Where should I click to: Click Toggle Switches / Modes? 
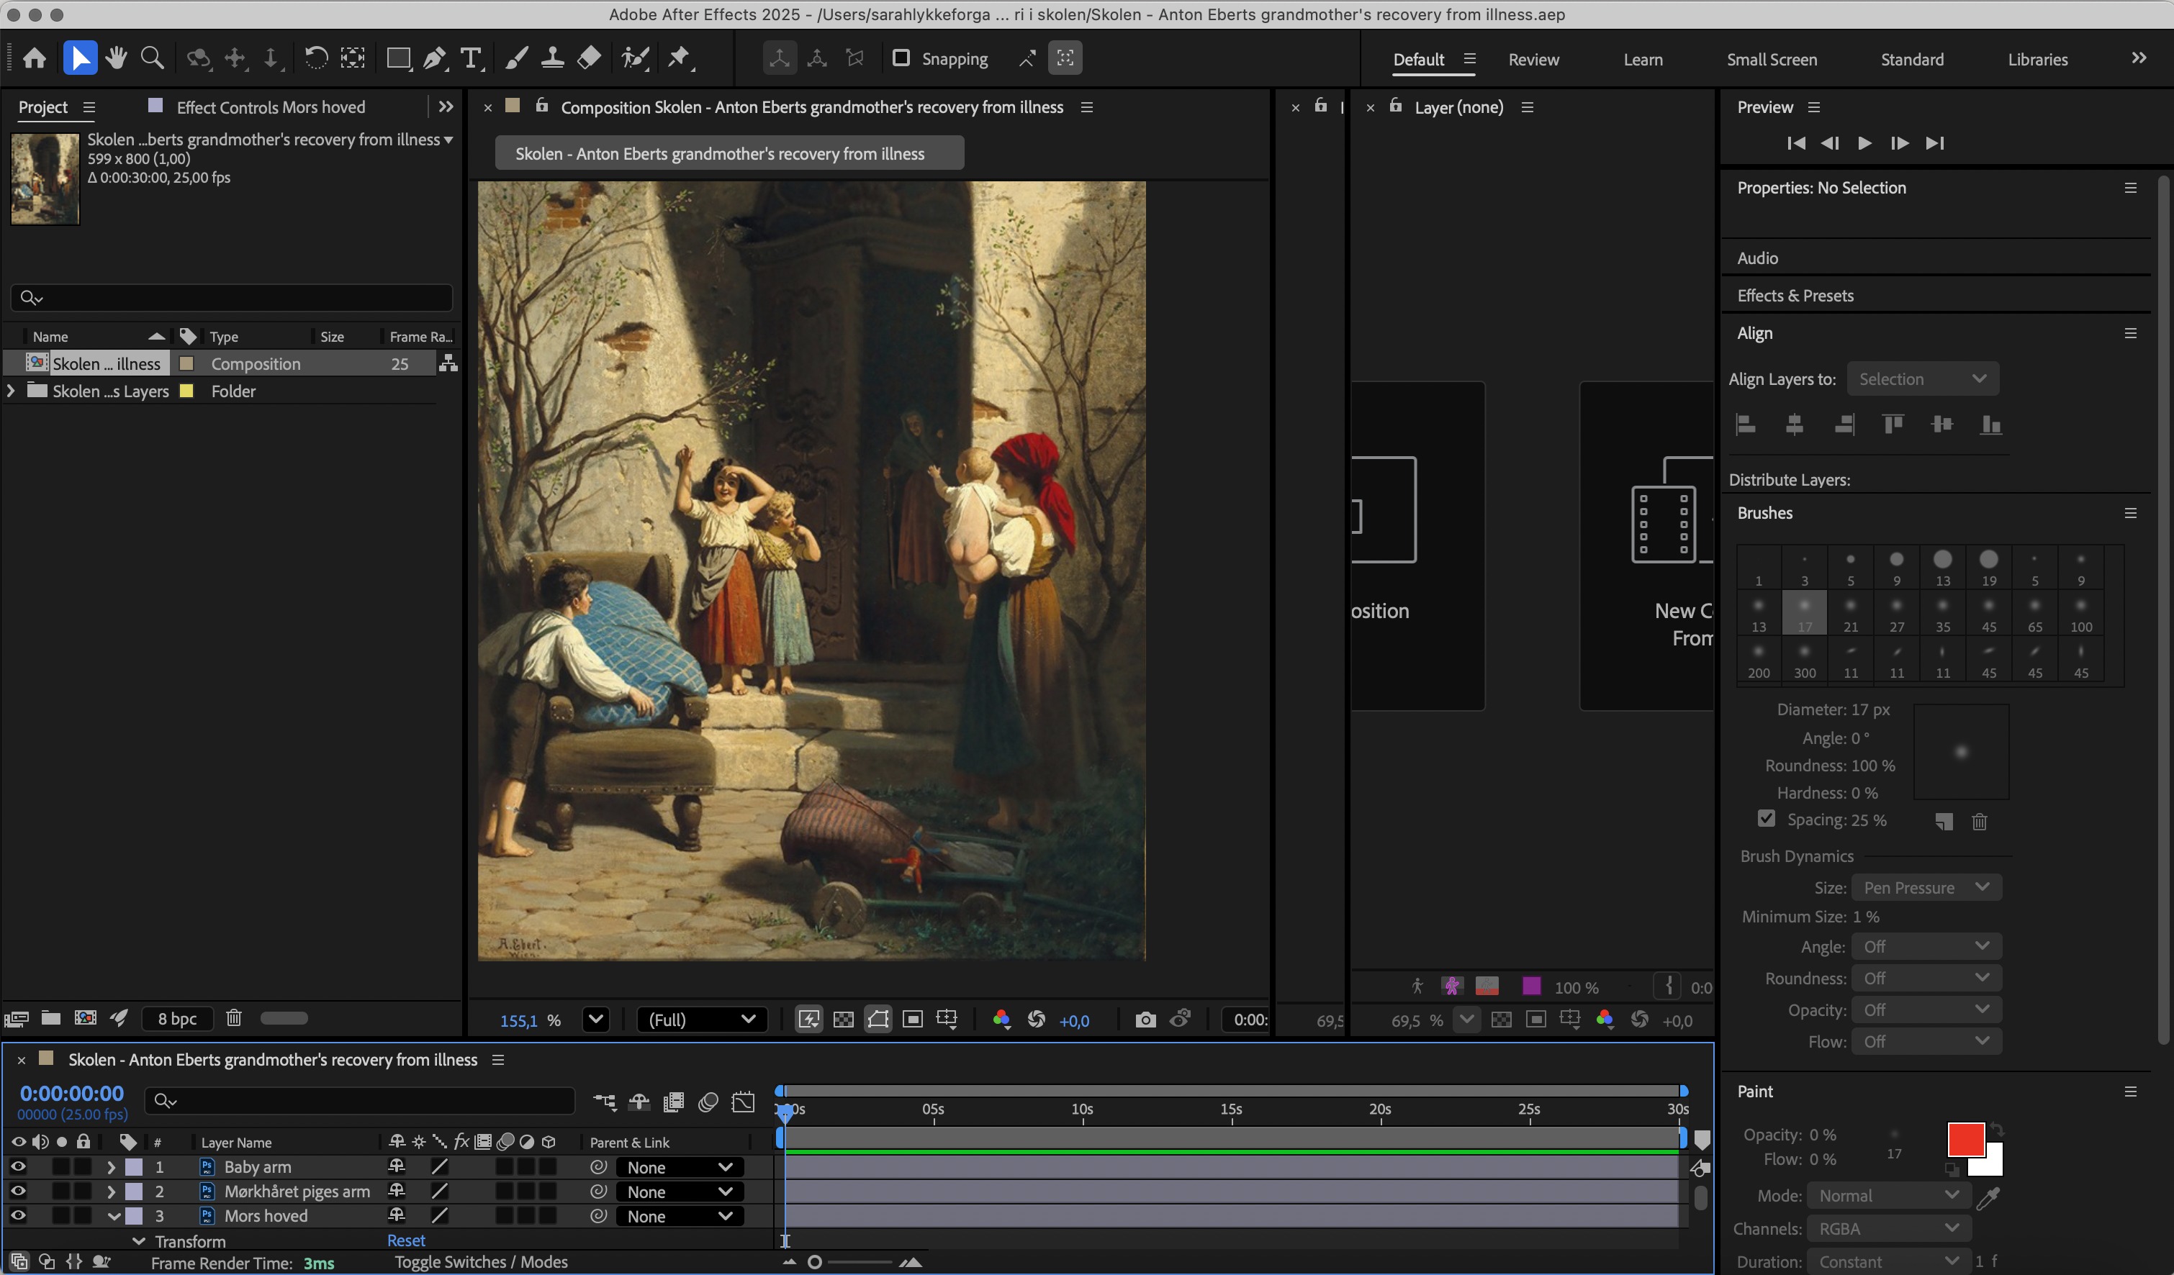click(x=482, y=1262)
